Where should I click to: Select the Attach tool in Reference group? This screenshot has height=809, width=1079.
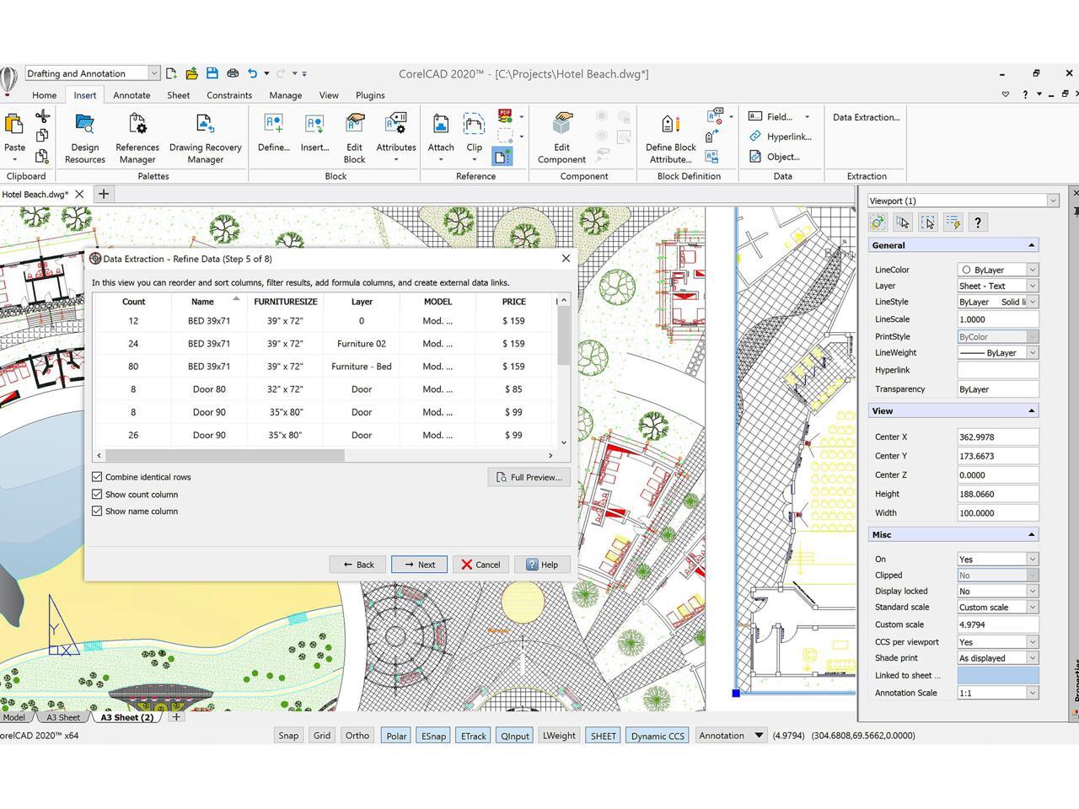tap(440, 135)
